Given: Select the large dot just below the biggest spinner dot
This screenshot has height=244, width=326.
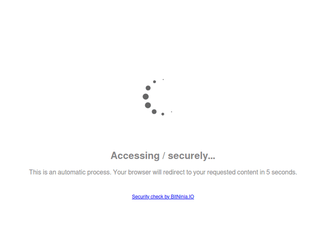Looking at the screenshot, I should point(148,105).
